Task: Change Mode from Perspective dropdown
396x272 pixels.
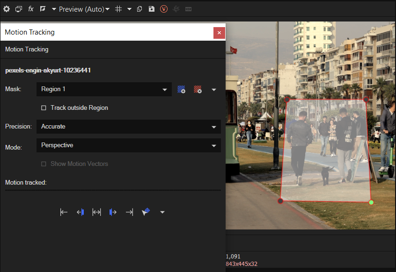Action: [x=128, y=145]
